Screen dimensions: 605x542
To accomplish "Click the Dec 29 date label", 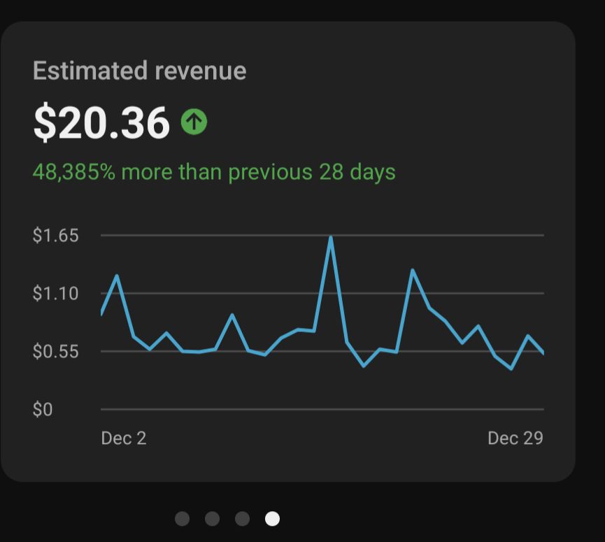I will point(515,438).
